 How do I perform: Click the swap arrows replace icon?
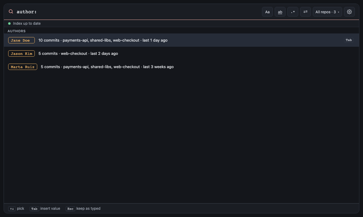click(x=306, y=12)
